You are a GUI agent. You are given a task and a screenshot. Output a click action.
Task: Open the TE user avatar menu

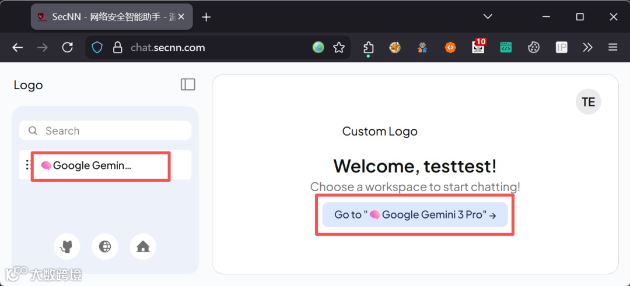pos(588,101)
